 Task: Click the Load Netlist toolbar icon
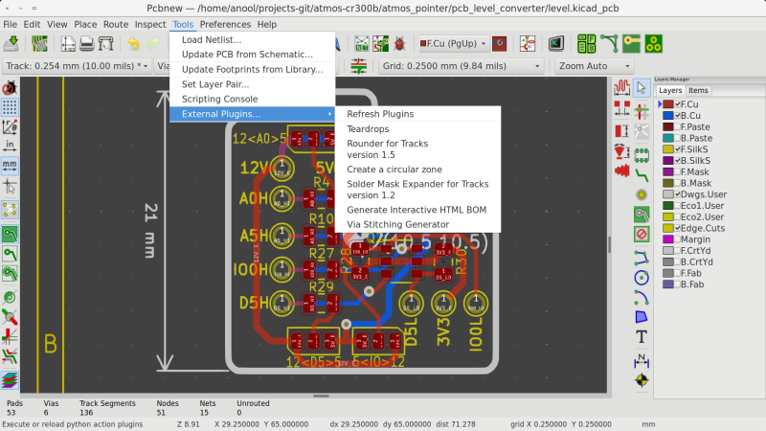click(x=364, y=43)
